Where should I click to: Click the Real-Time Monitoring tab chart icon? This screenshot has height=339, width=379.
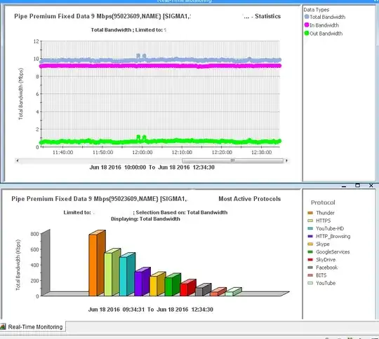(3, 326)
